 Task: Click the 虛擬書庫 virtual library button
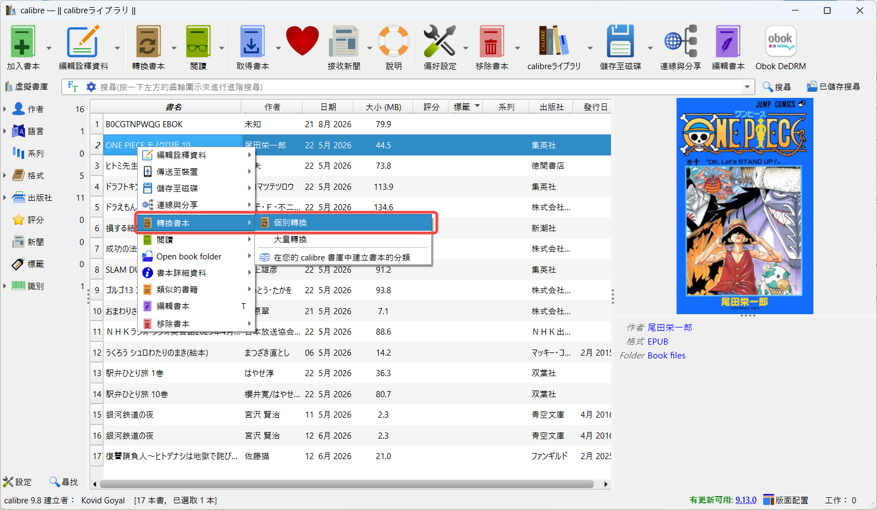click(27, 87)
